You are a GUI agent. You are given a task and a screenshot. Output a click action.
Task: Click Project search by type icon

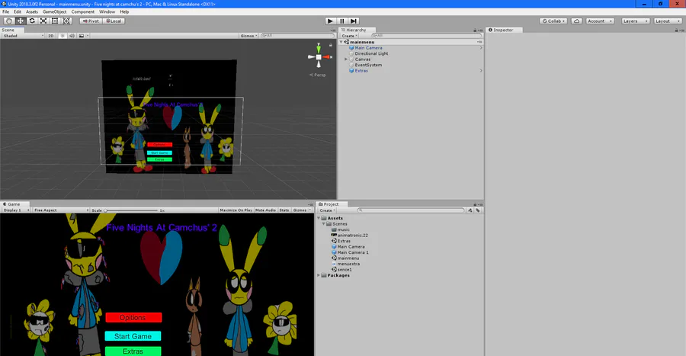click(x=470, y=210)
